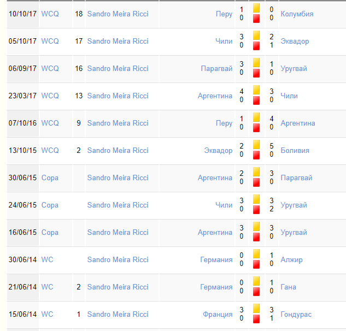Click red card icon in Чили–Эквадор row
The width and height of the screenshot is (346, 331).
pos(256,46)
